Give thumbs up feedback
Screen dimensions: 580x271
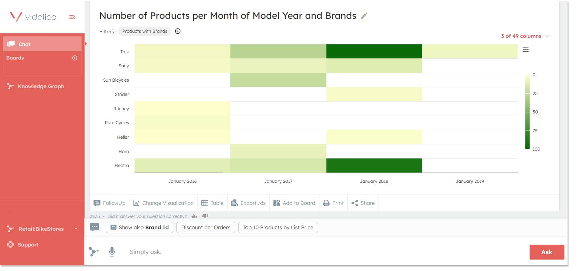coord(194,216)
